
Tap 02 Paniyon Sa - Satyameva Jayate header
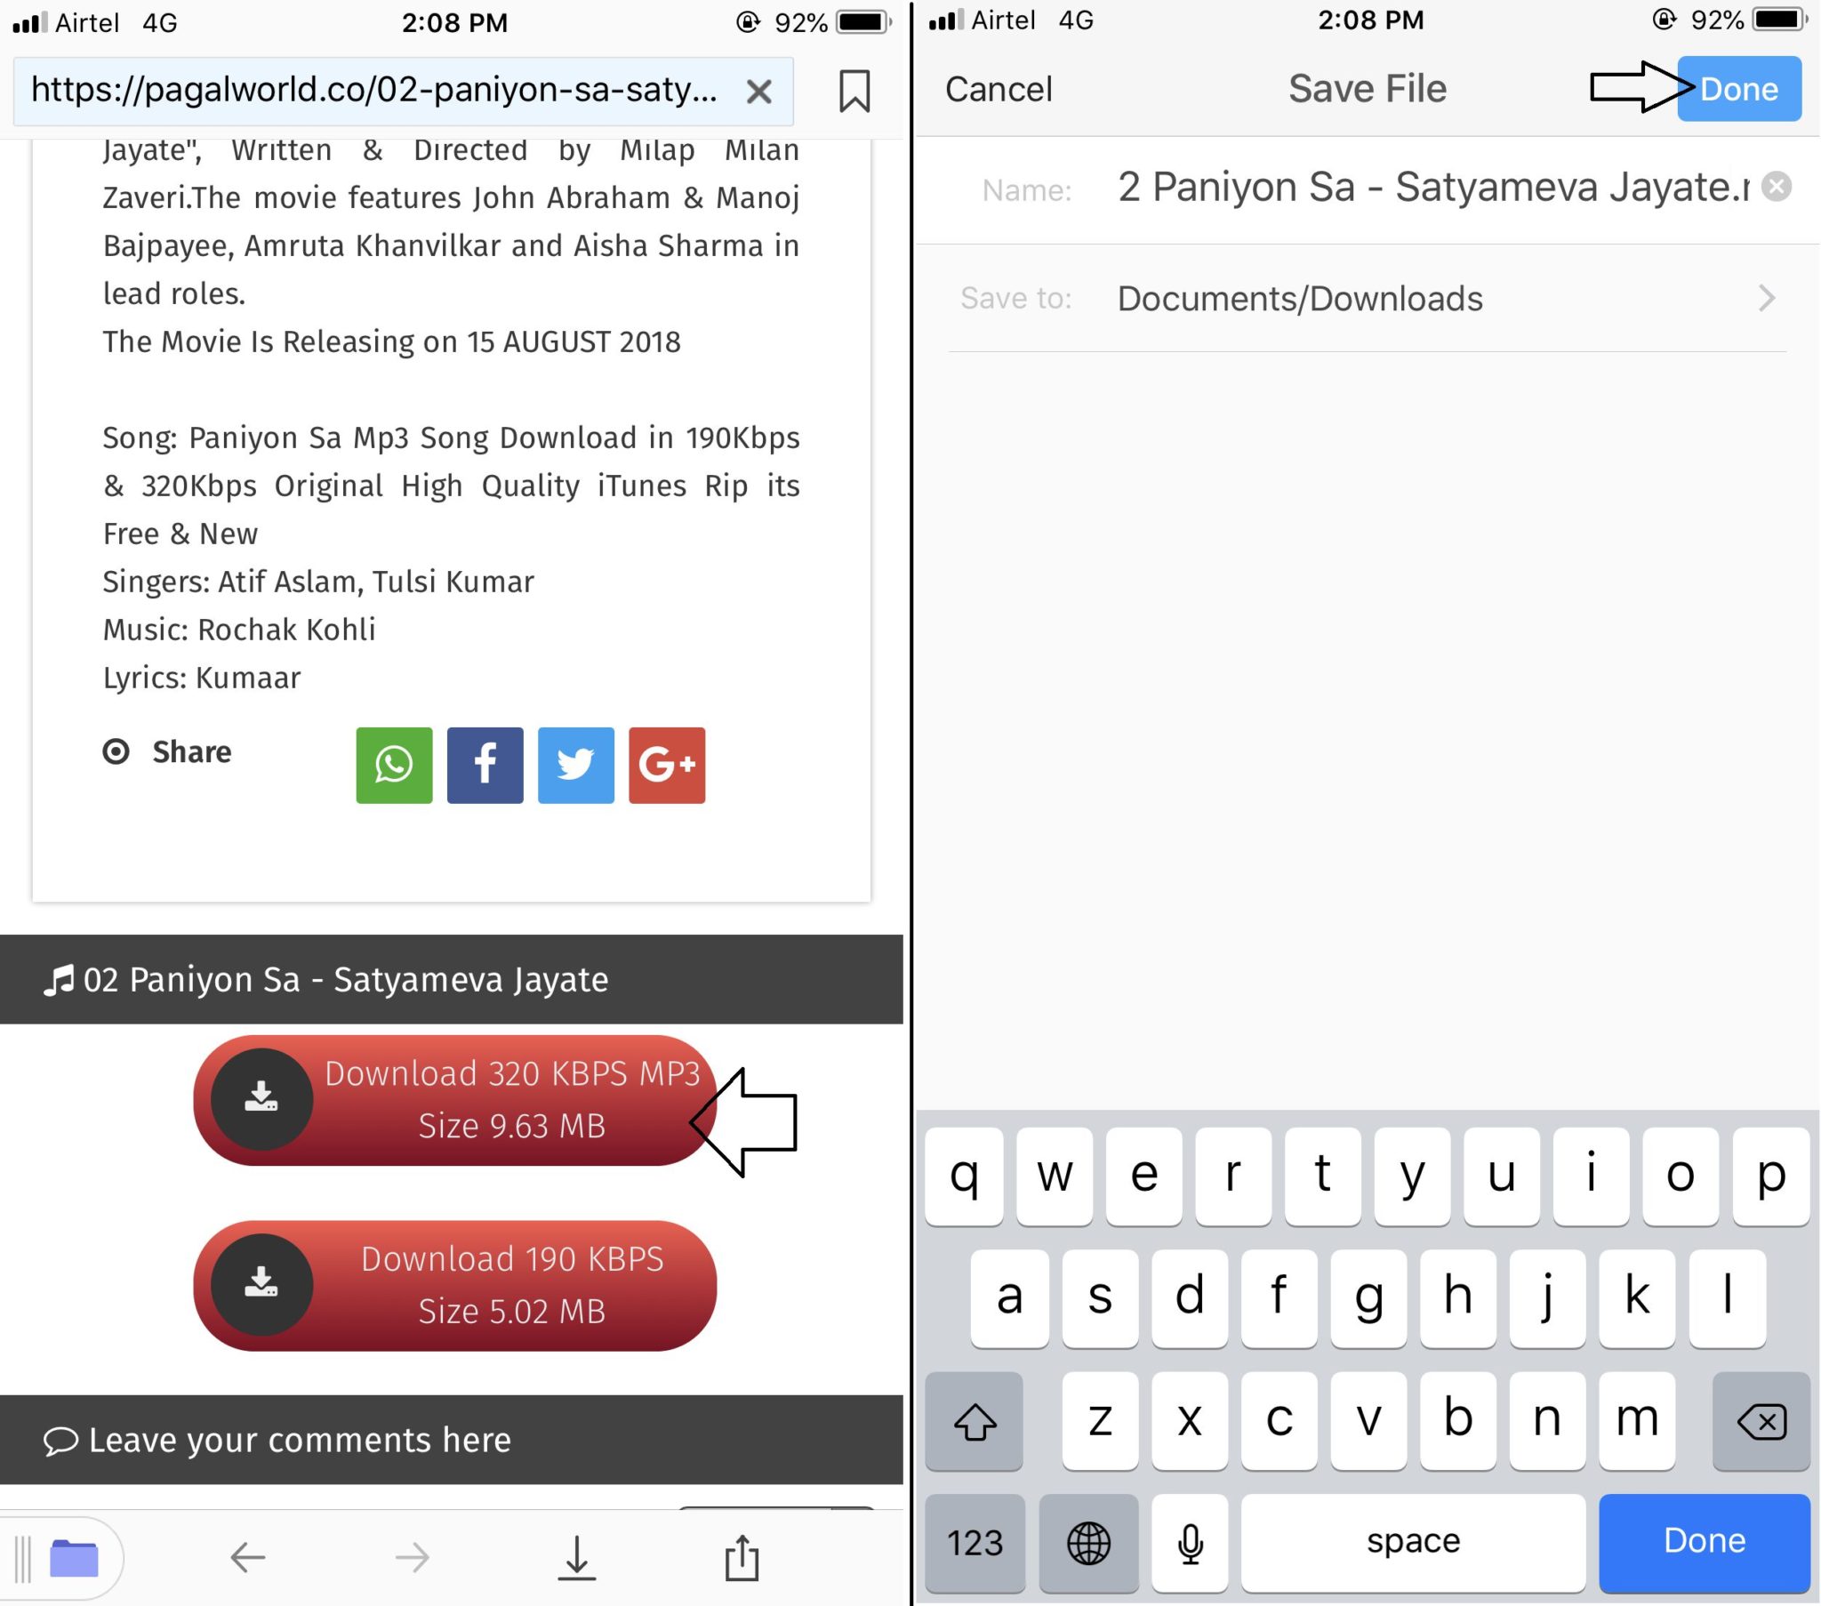(x=452, y=978)
